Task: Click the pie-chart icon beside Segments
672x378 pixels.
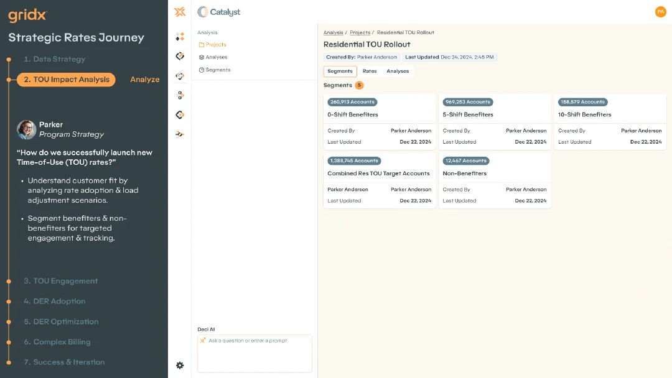Action: point(202,70)
